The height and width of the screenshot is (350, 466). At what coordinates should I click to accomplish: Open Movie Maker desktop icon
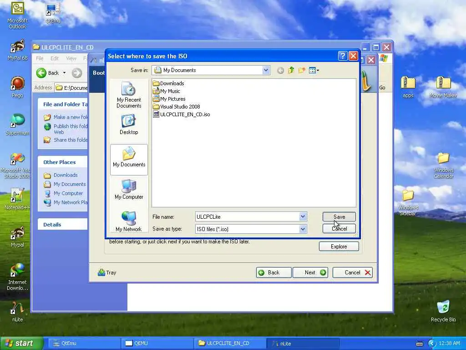[x=443, y=87]
